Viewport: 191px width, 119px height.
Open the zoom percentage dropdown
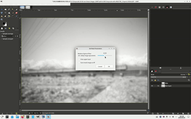pyautogui.click(x=40, y=113)
